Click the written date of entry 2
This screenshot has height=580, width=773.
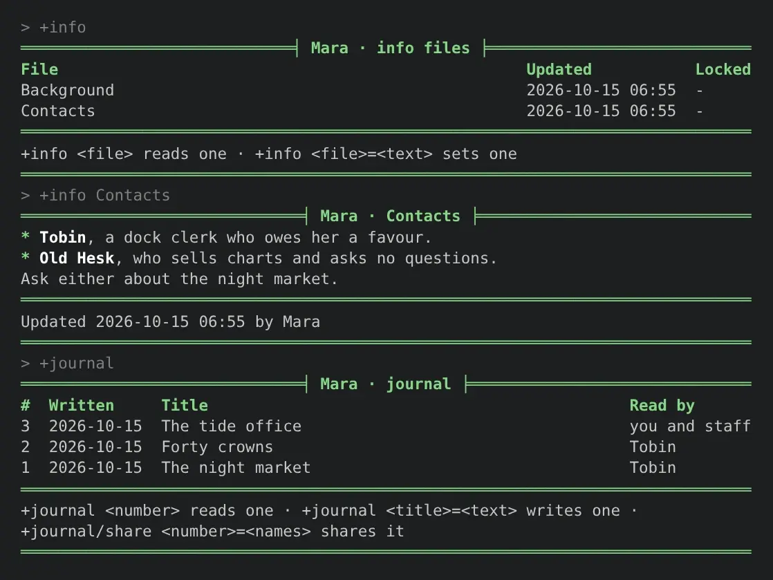pyautogui.click(x=95, y=447)
